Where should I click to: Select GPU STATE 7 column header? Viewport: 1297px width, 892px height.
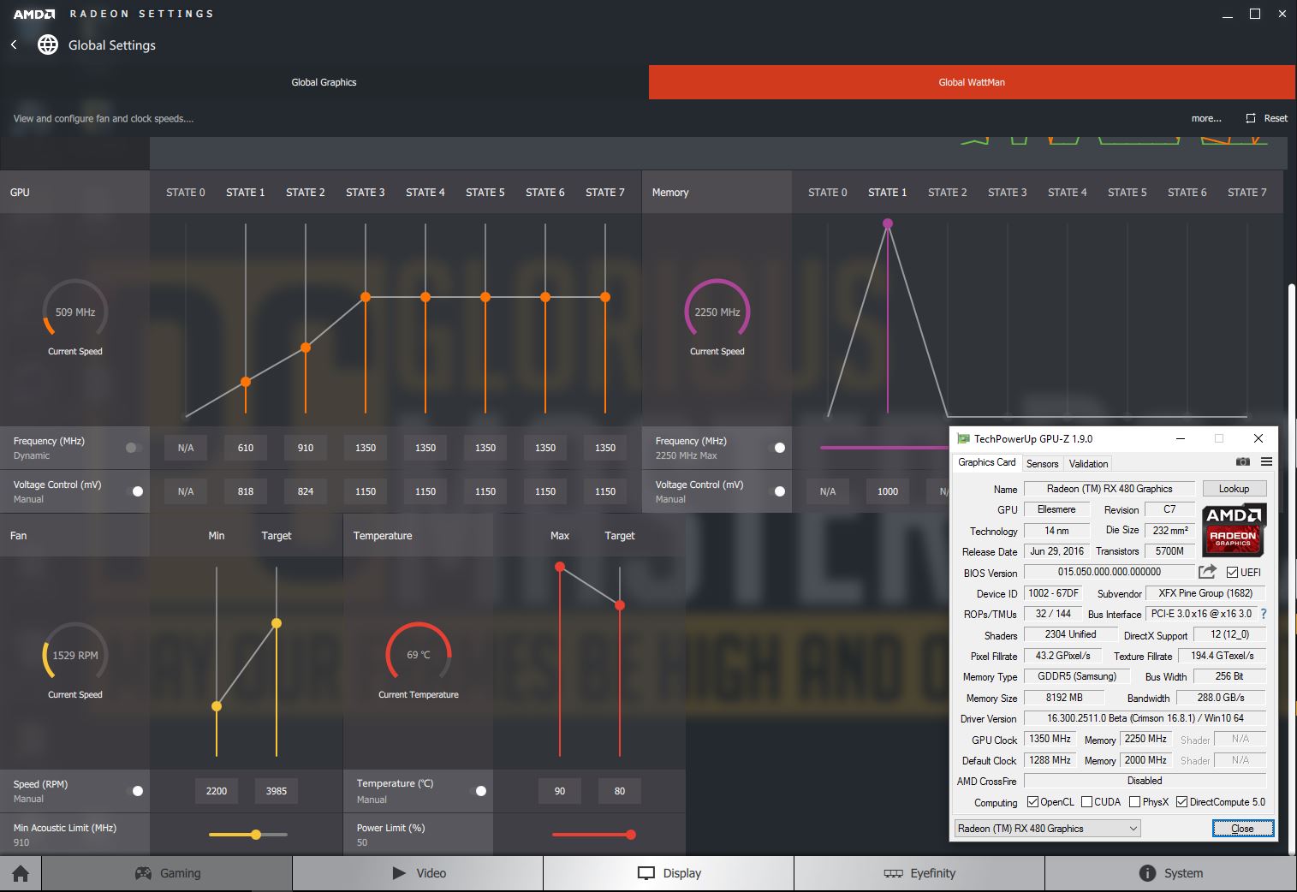coord(605,193)
